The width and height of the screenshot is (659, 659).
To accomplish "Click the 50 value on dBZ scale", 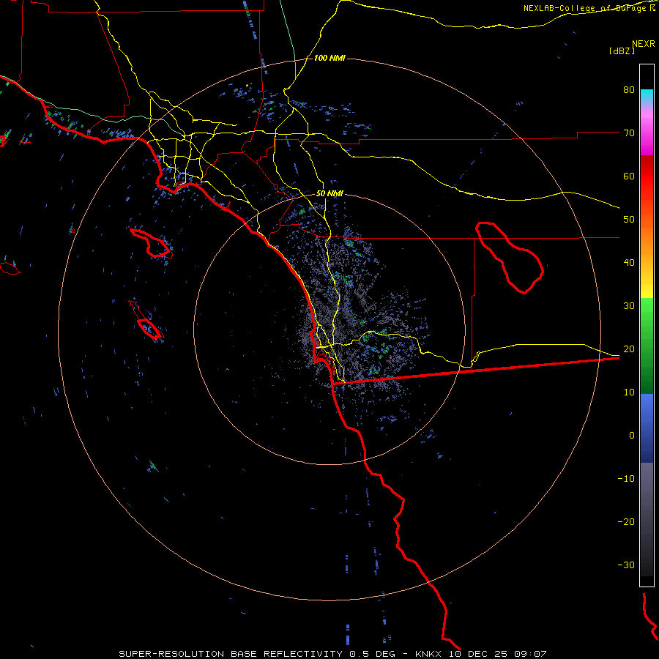I will pos(629,220).
